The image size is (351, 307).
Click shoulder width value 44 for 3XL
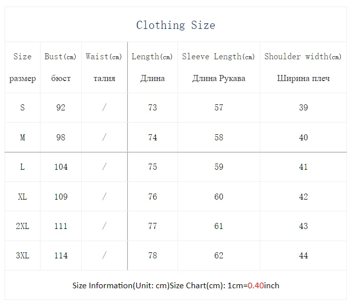pyautogui.click(x=303, y=256)
